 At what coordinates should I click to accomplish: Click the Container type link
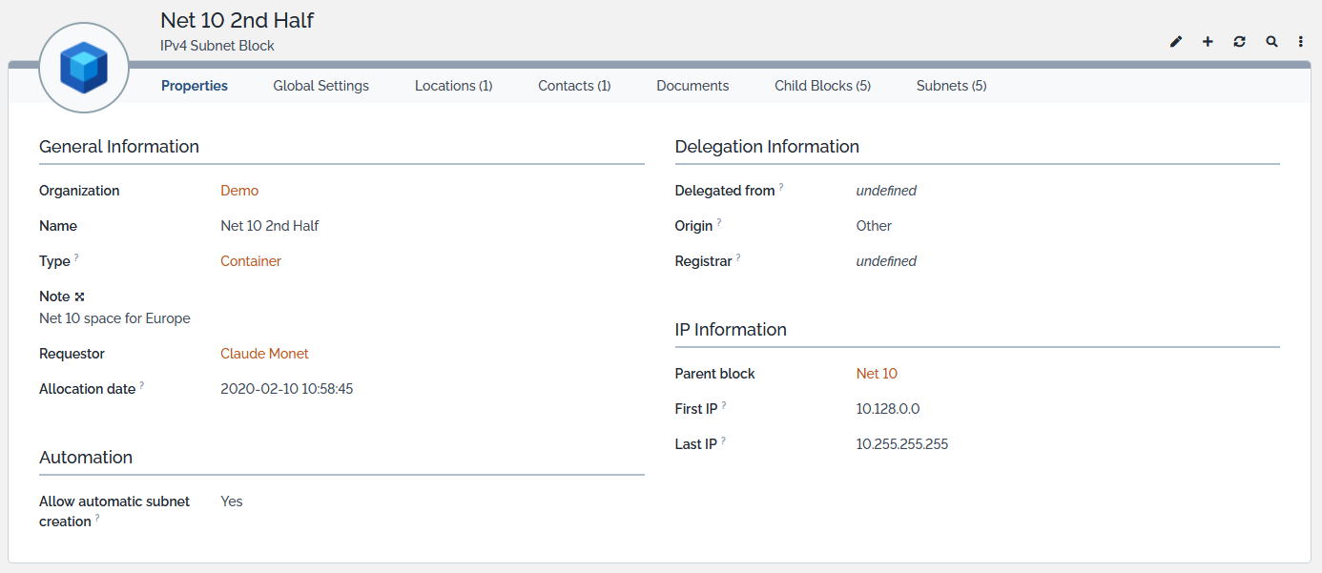(x=251, y=261)
